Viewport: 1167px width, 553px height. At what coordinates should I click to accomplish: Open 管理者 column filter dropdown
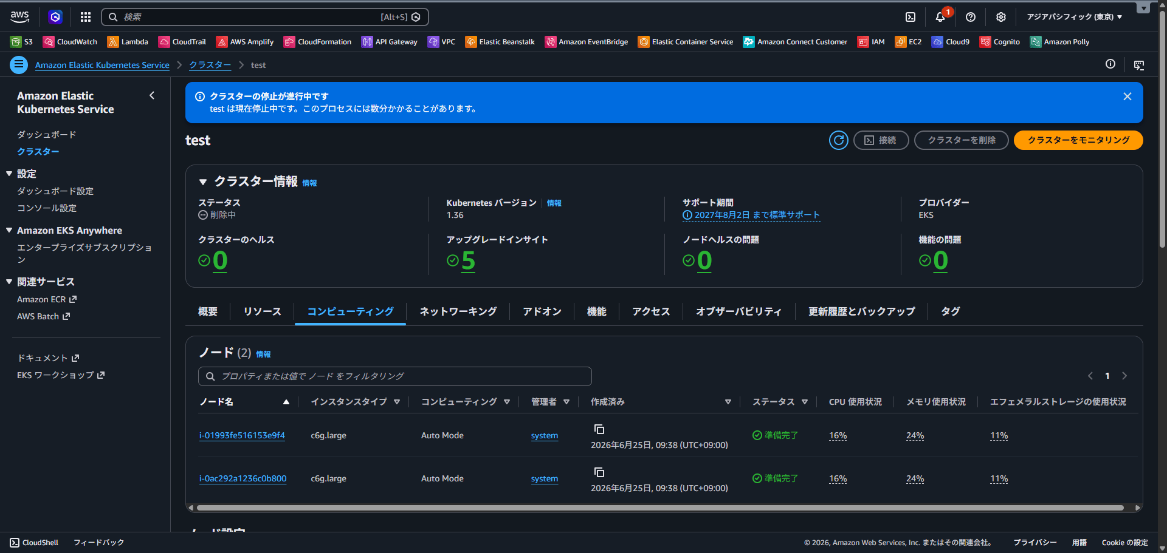[x=566, y=402]
